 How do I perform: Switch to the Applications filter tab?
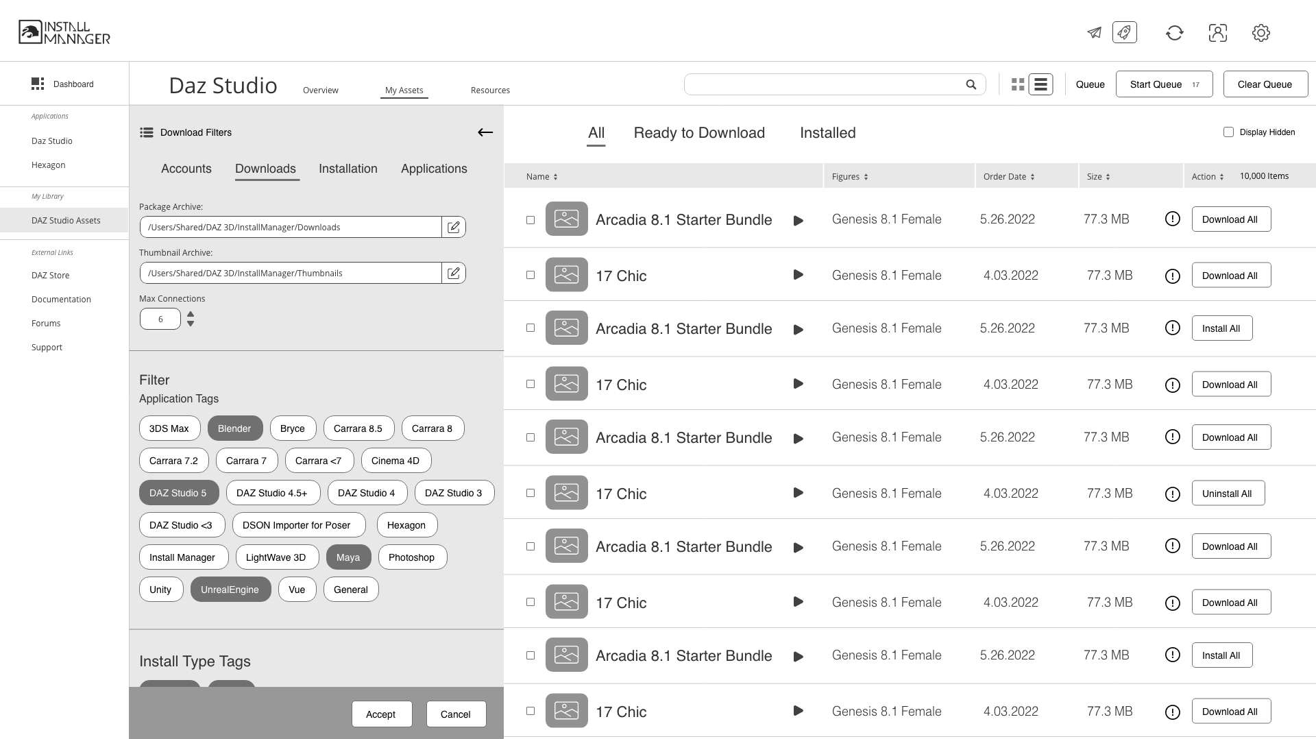[434, 169]
